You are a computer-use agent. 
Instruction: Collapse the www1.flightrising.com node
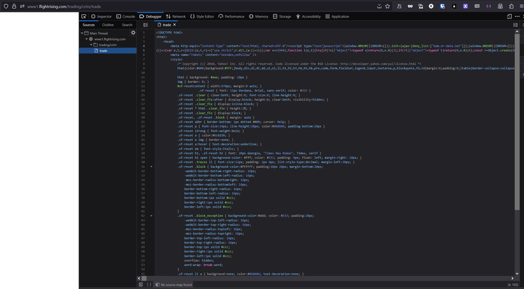[87, 39]
